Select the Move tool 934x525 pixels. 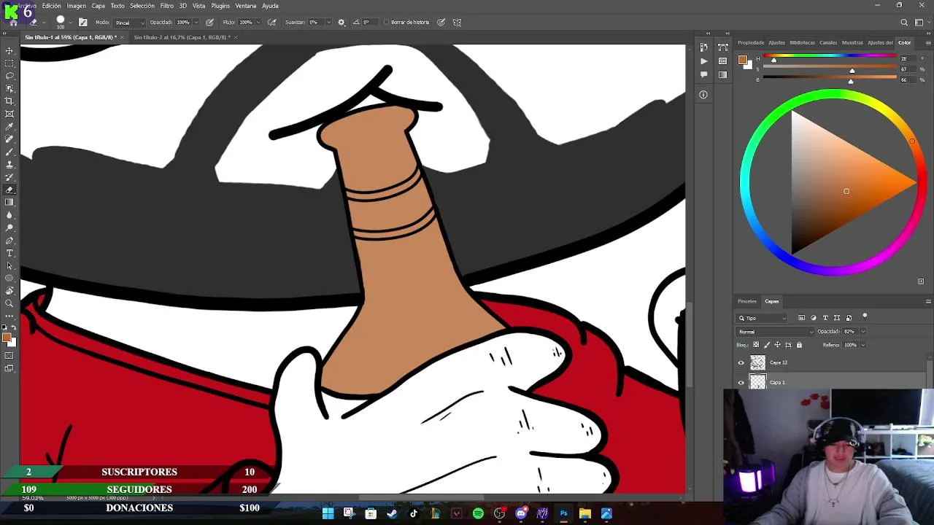tap(9, 51)
